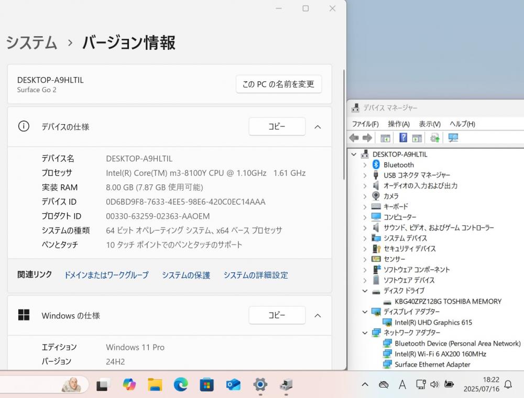Viewport: 524px width, 398px height.
Task: Select Intel(R) UHD Graphics 615 adapter
Action: (x=433, y=323)
